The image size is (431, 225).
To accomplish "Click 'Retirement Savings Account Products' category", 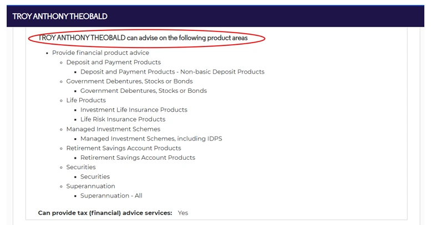I will point(124,148).
